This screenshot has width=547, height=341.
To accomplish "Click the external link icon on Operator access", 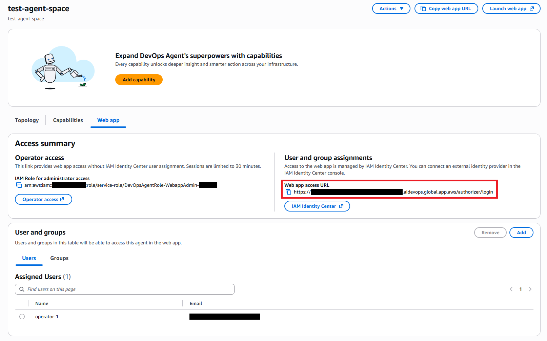I will pyautogui.click(x=62, y=199).
